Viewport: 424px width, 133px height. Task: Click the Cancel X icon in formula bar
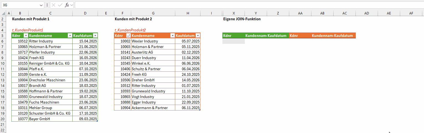pyautogui.click(x=54, y=5)
